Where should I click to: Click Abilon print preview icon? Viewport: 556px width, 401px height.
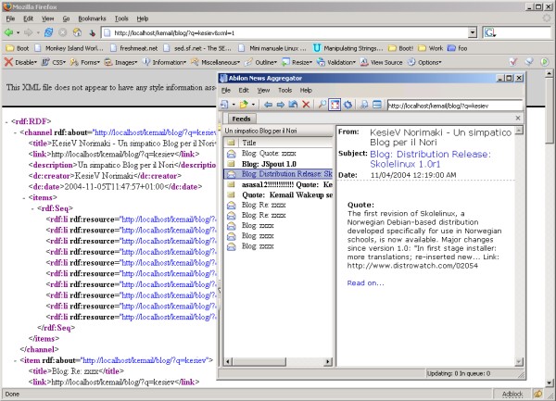tap(364, 105)
